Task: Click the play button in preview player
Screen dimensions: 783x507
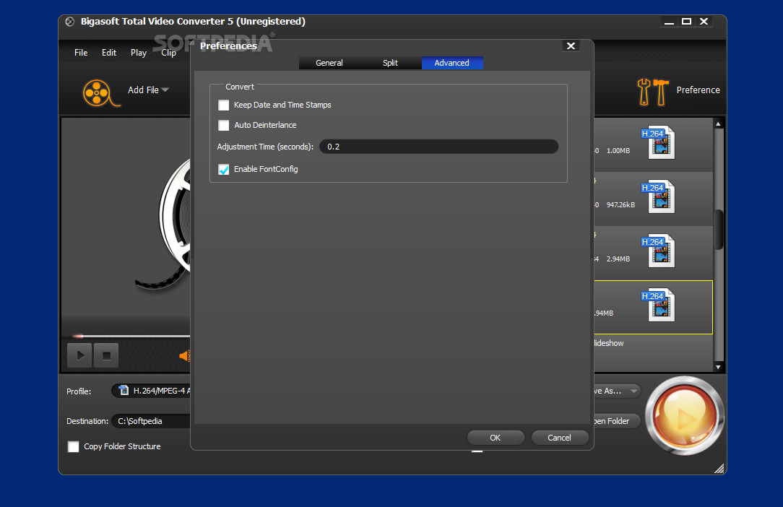Action: tap(80, 355)
